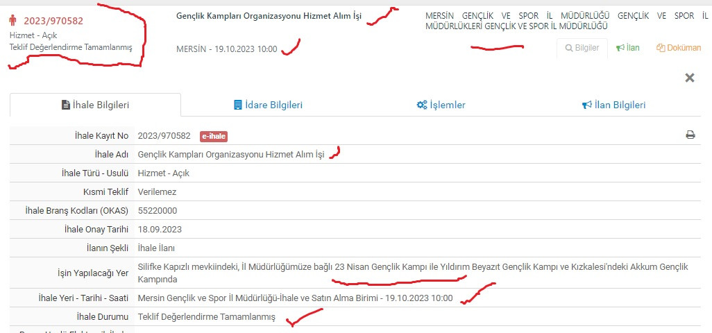Click the İlanın Şekli value İhale İlanı
Image resolution: width=712 pixels, height=333 pixels.
coord(156,248)
